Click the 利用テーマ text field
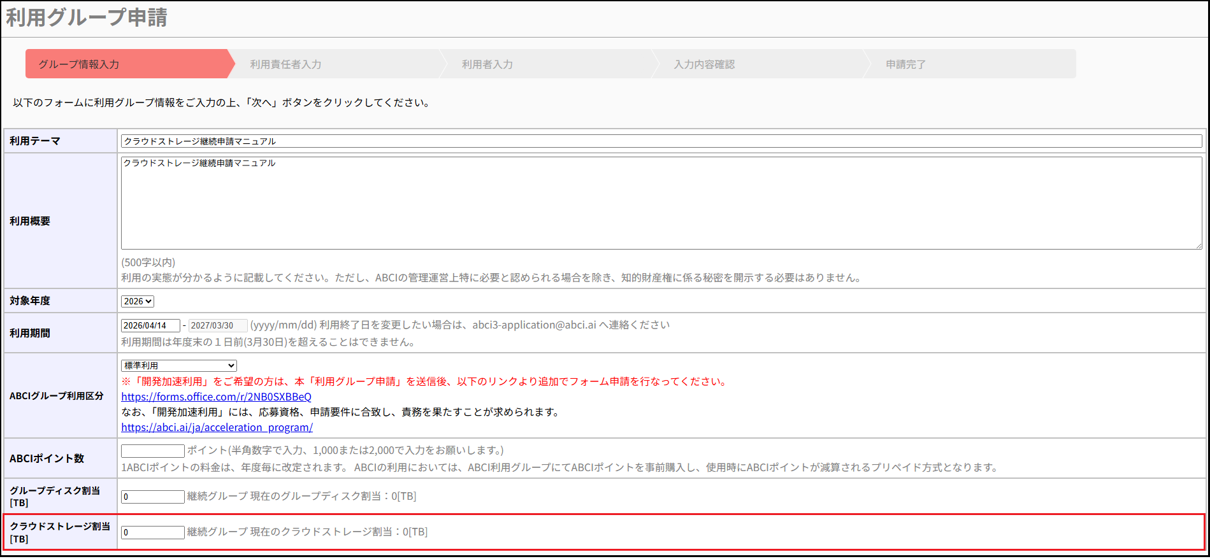The width and height of the screenshot is (1210, 559). pos(661,141)
